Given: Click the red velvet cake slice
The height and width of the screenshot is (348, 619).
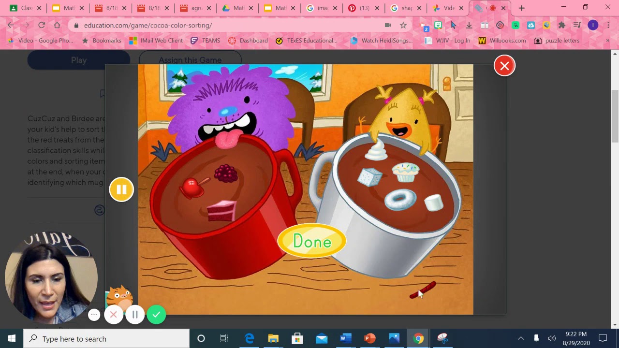Looking at the screenshot, I should [x=222, y=211].
